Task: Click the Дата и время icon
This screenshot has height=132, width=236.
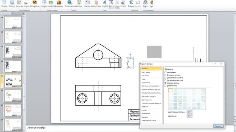Action: pyautogui.click(x=111, y=4)
